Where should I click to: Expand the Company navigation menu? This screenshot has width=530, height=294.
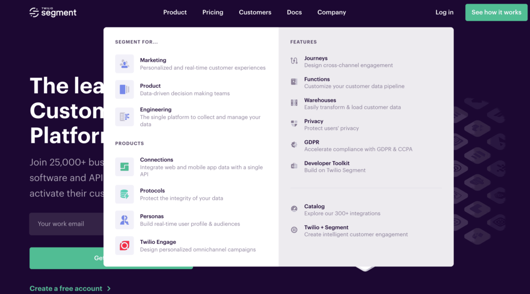[x=331, y=12]
